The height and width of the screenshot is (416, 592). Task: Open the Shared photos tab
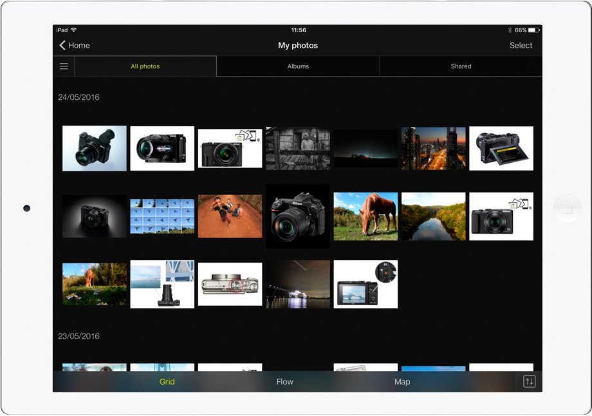(x=461, y=66)
